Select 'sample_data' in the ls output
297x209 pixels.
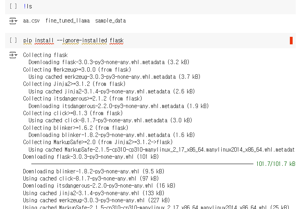pos(110,21)
